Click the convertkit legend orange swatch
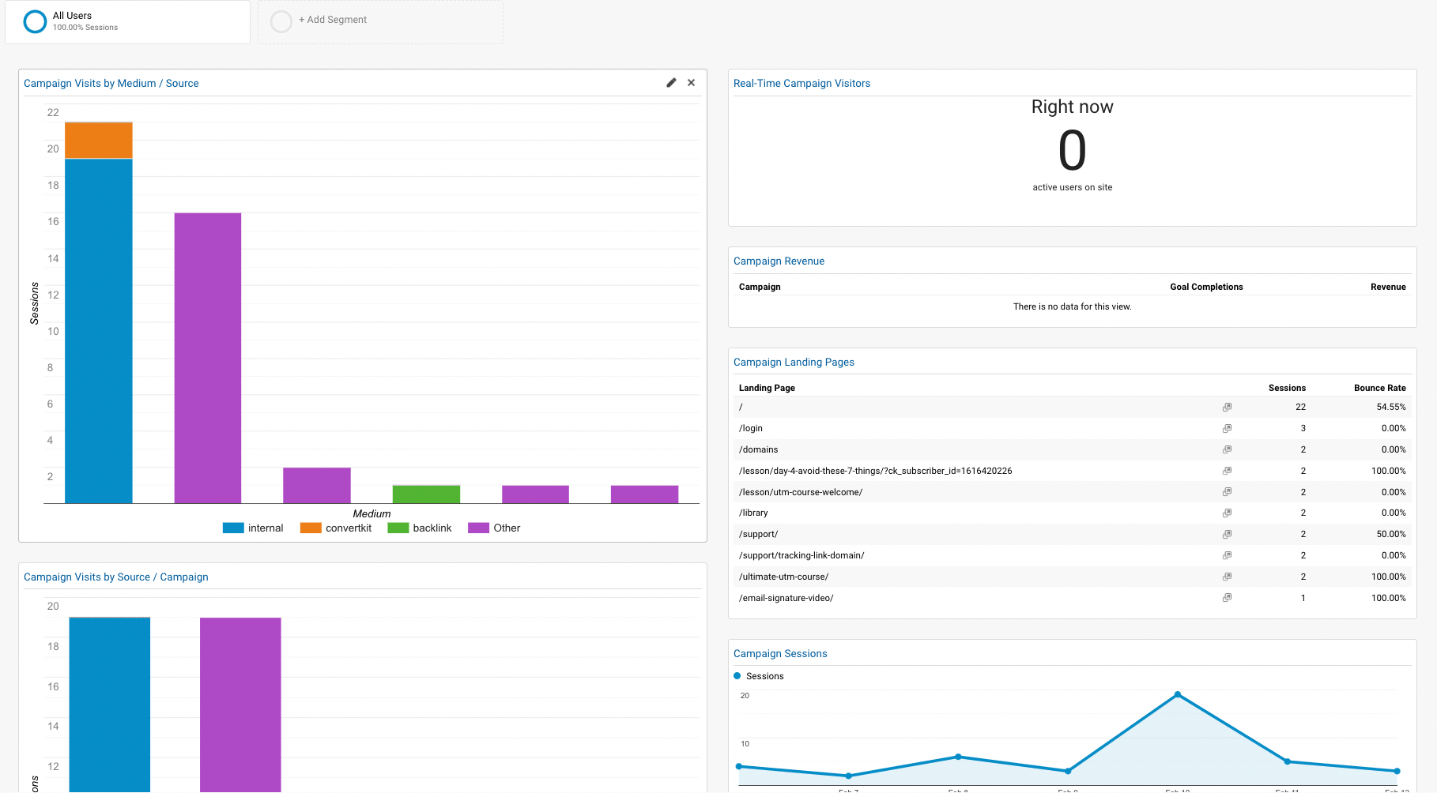1437x793 pixels. 311,528
